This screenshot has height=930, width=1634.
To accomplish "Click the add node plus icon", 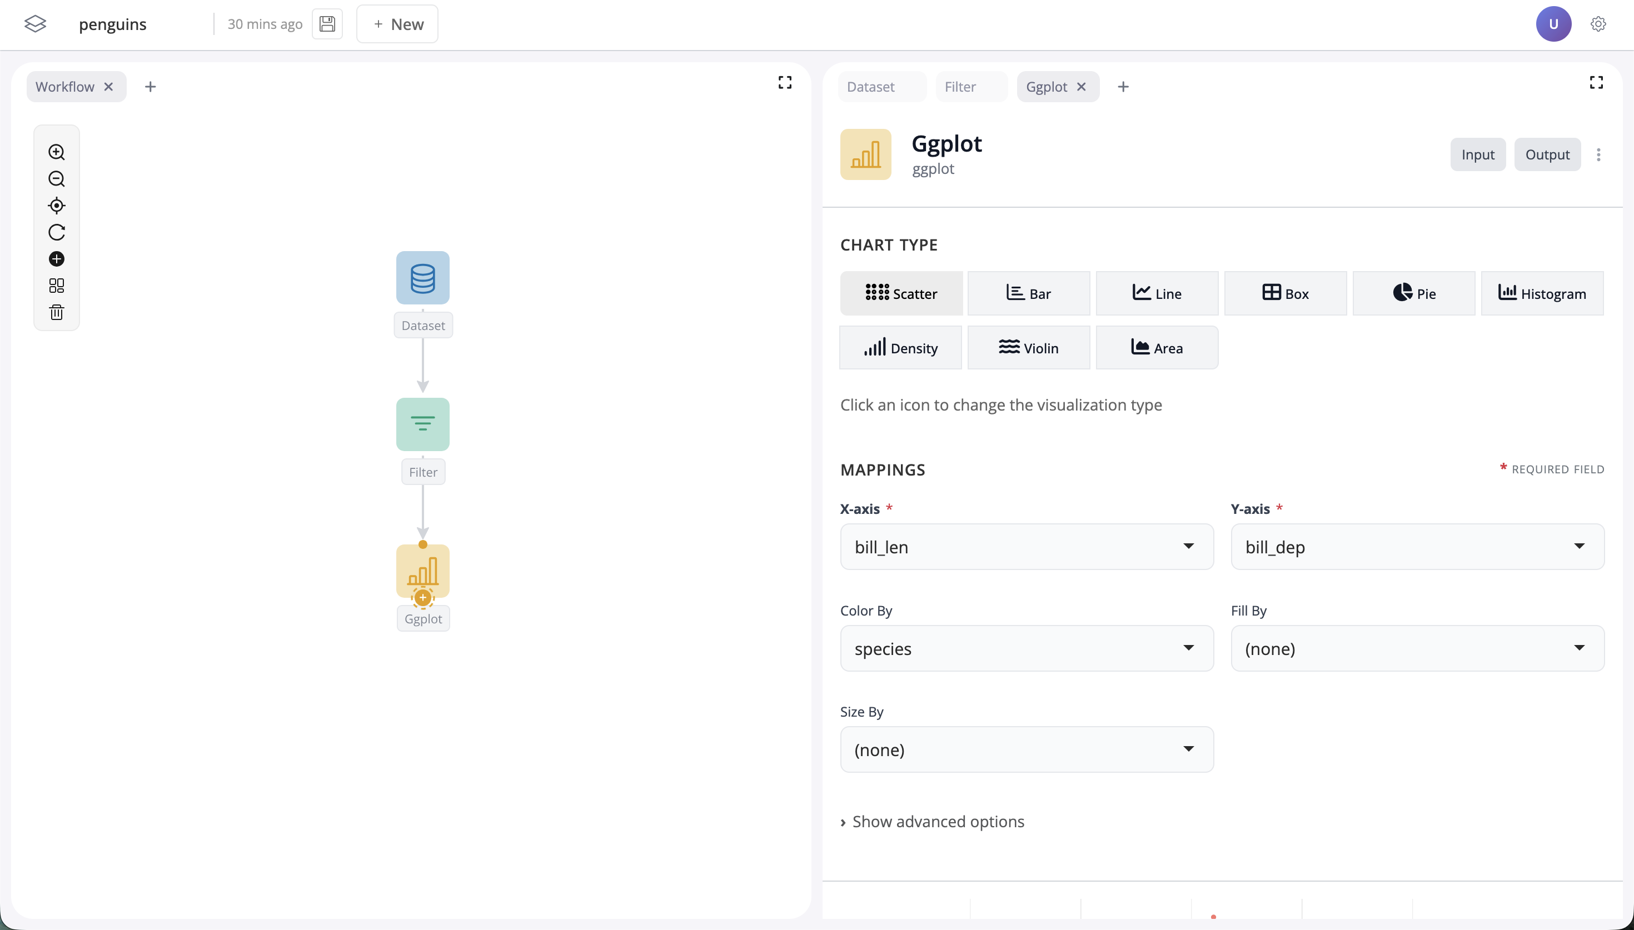I will click(56, 259).
